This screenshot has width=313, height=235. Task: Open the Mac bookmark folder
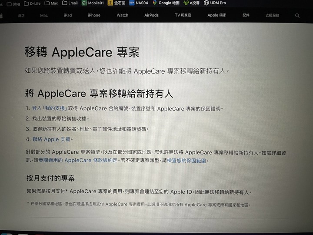click(51, 3)
